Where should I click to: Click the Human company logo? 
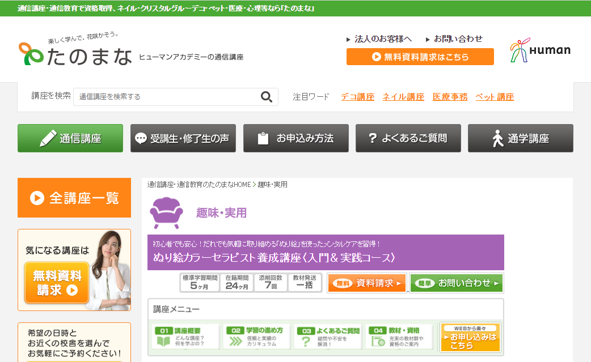pyautogui.click(x=540, y=50)
